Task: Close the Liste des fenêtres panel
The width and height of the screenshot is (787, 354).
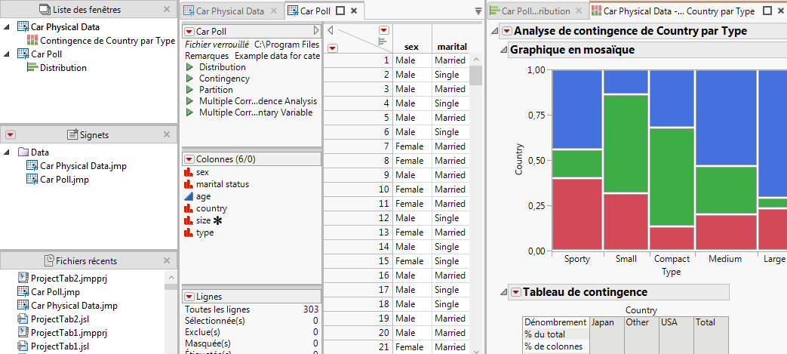Action: (x=167, y=10)
